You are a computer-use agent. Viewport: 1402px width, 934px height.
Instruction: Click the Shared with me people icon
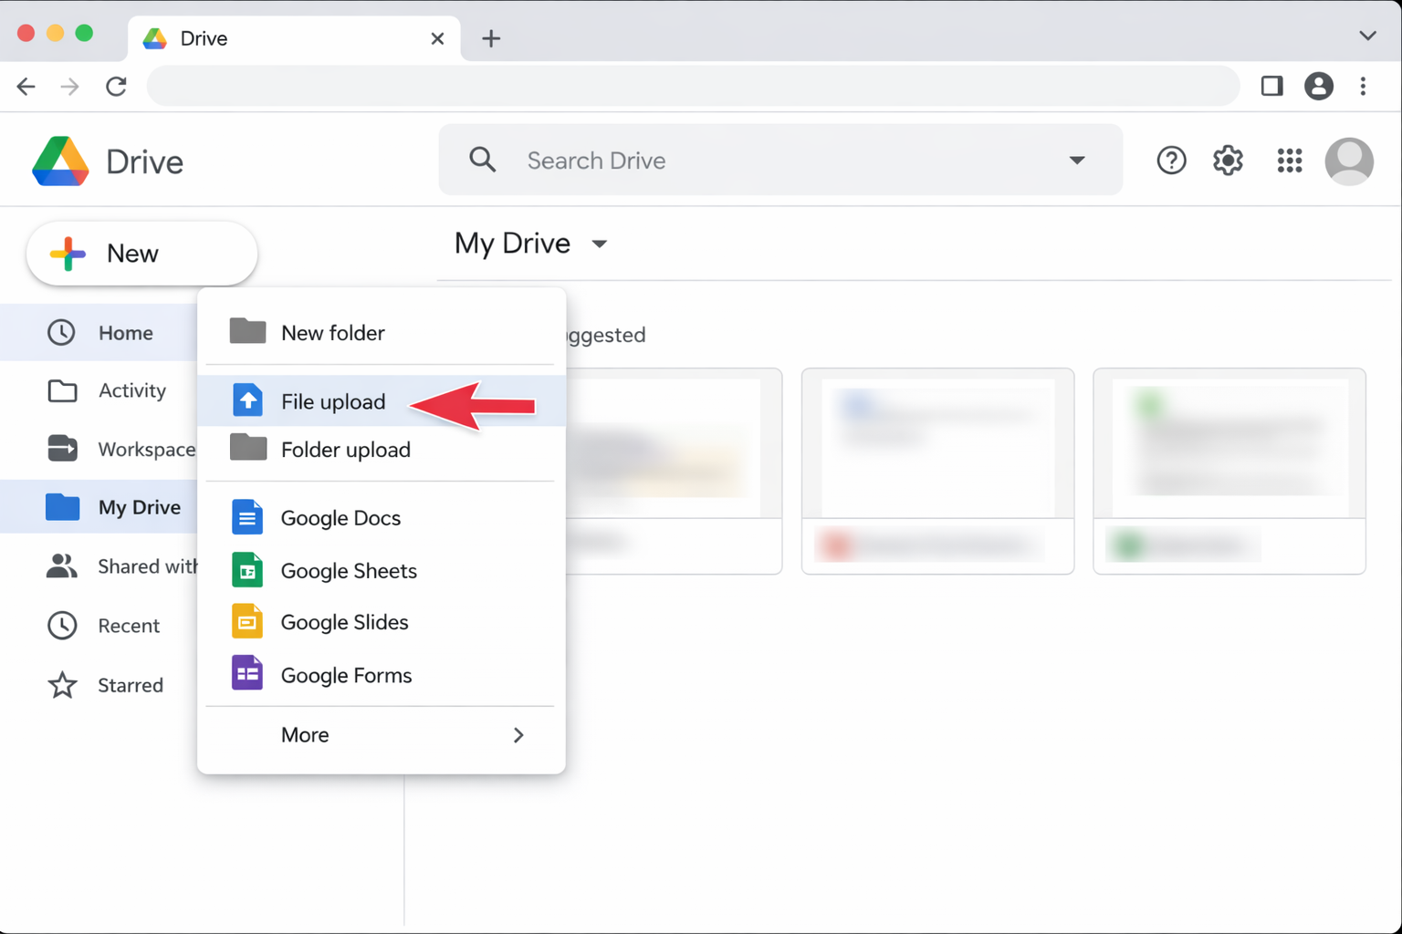pyautogui.click(x=61, y=566)
